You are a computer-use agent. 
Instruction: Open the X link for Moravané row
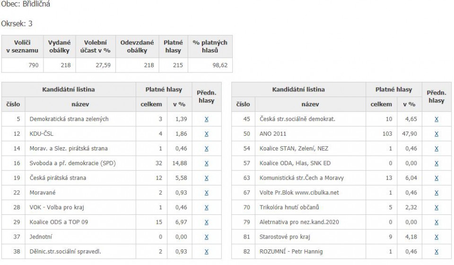coord(207,193)
